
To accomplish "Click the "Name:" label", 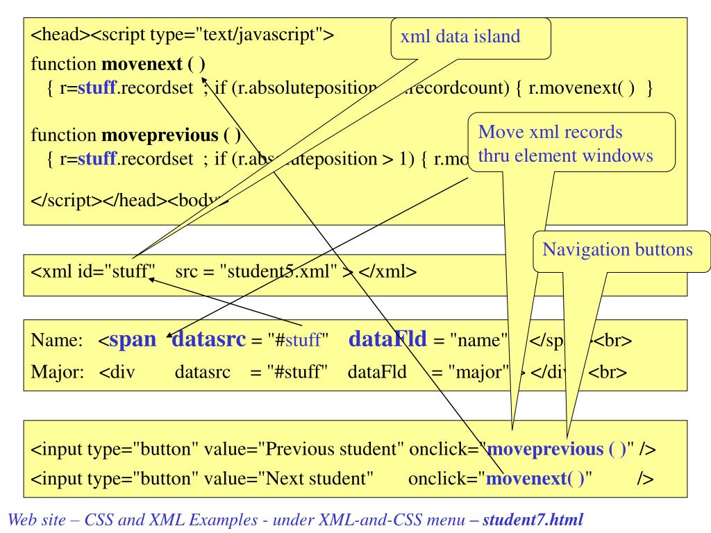I will [x=57, y=340].
